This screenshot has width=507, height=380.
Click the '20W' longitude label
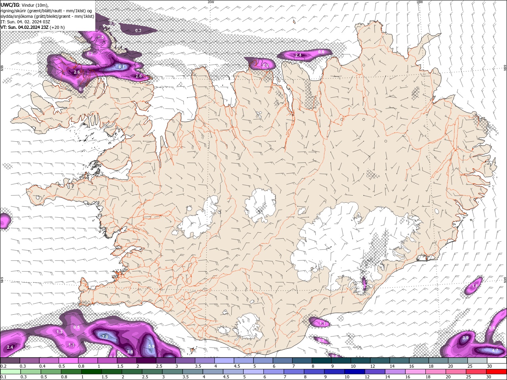[211, 2]
